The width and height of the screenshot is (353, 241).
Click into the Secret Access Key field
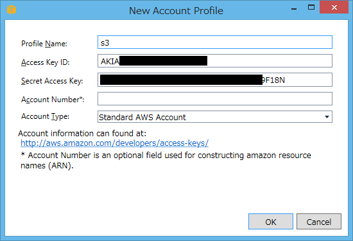tap(215, 80)
